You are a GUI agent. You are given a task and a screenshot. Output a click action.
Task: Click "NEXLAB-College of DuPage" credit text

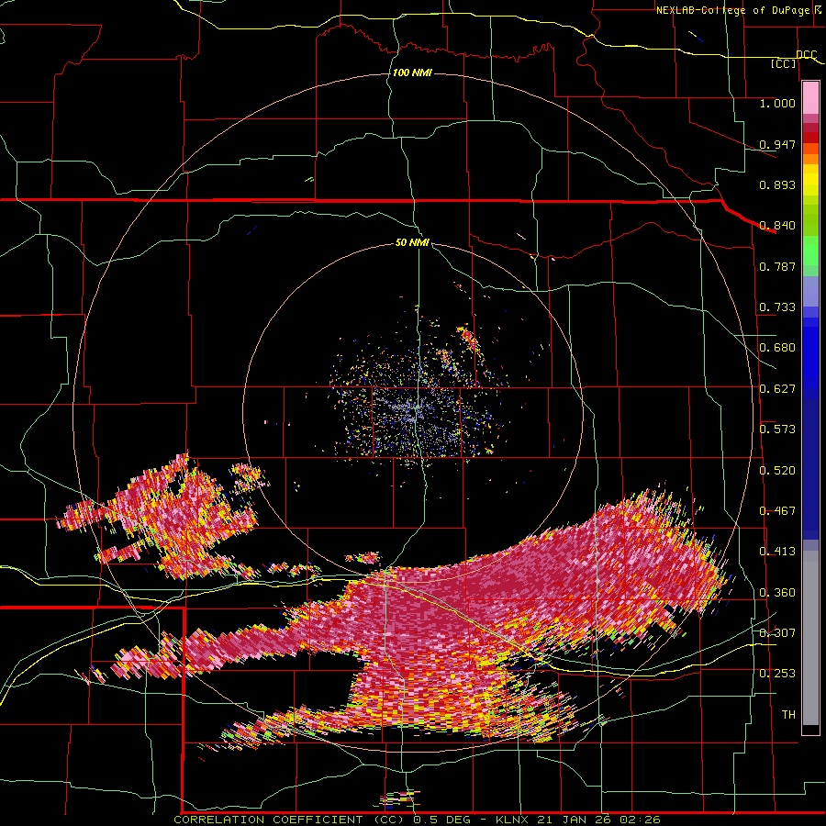click(x=734, y=10)
